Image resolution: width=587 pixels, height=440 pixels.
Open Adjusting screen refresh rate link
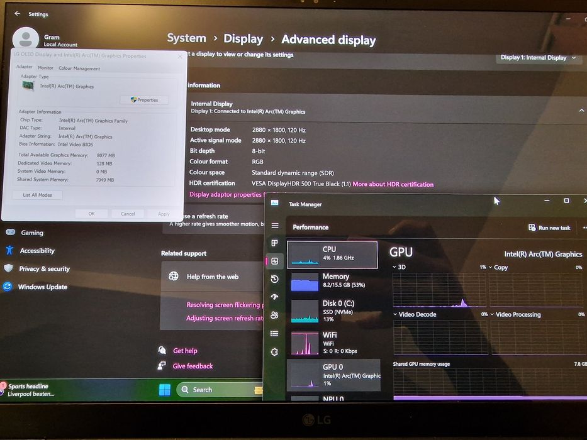tap(225, 317)
